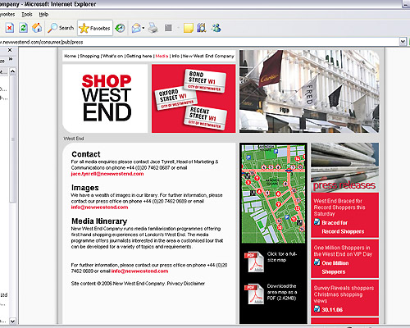Image resolution: width=410 pixels, height=328 pixels.
Task: Click info@newwestend.com under Images
Action: 99,207
